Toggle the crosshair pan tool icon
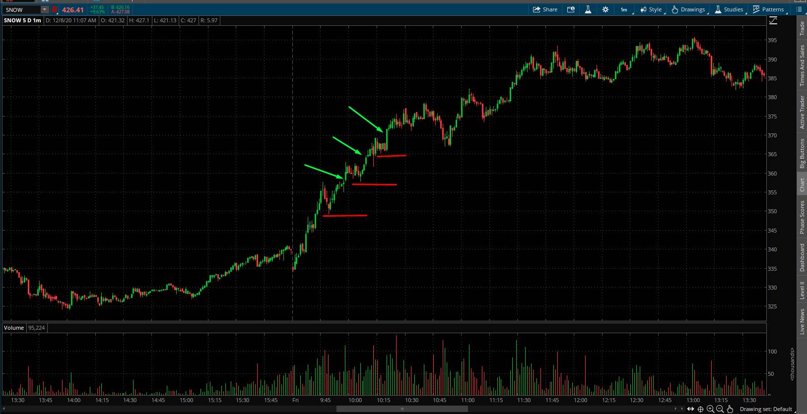This screenshot has width=807, height=414. [700, 409]
